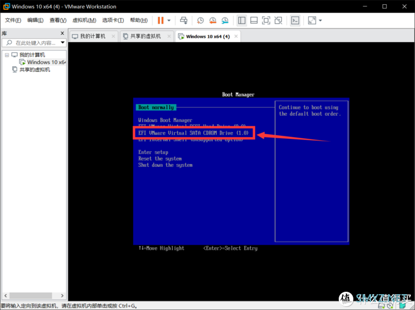Toggle Unity mode icon
Screen dimensions: 415x310
(x=278, y=20)
